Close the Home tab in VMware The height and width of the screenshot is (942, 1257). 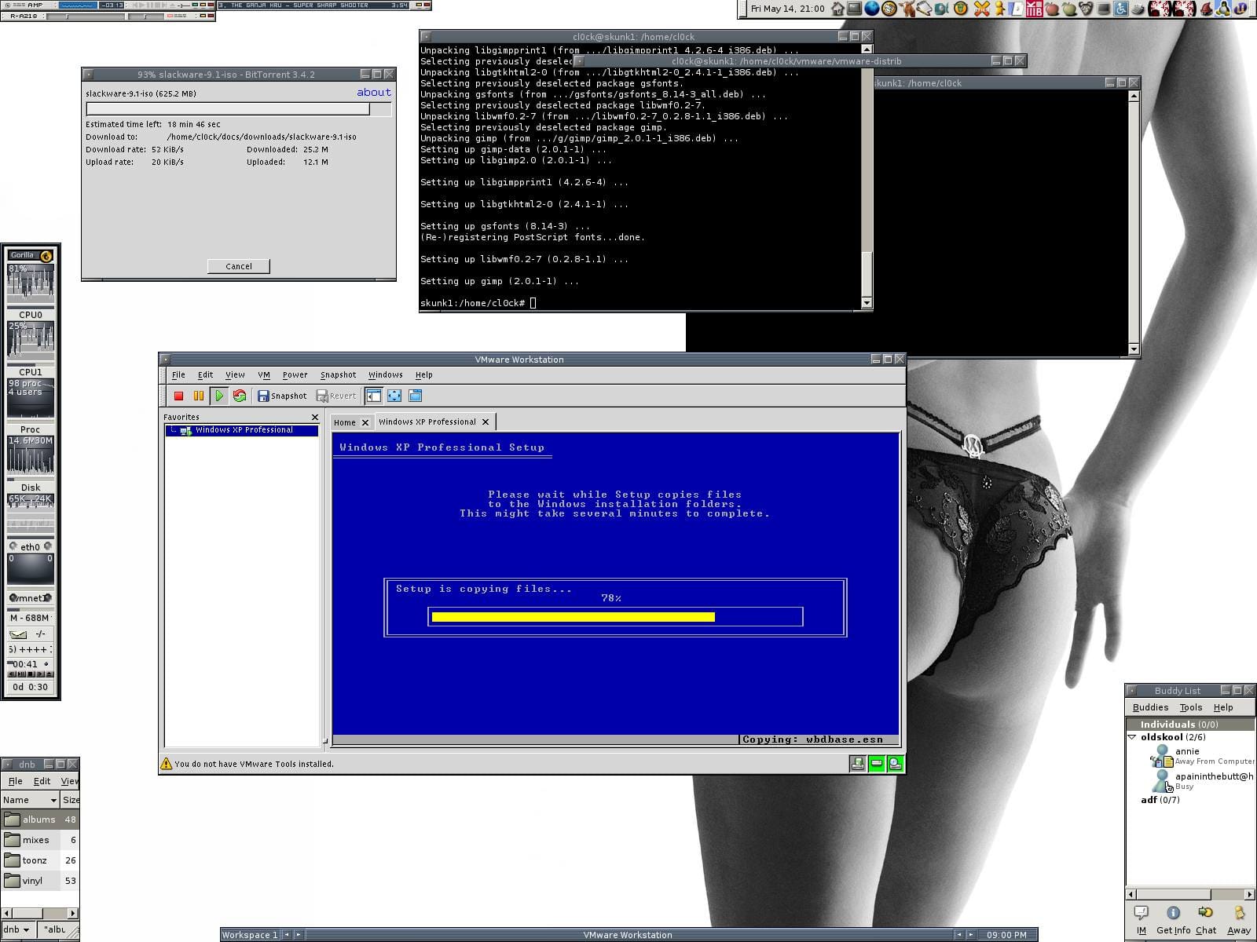click(365, 422)
